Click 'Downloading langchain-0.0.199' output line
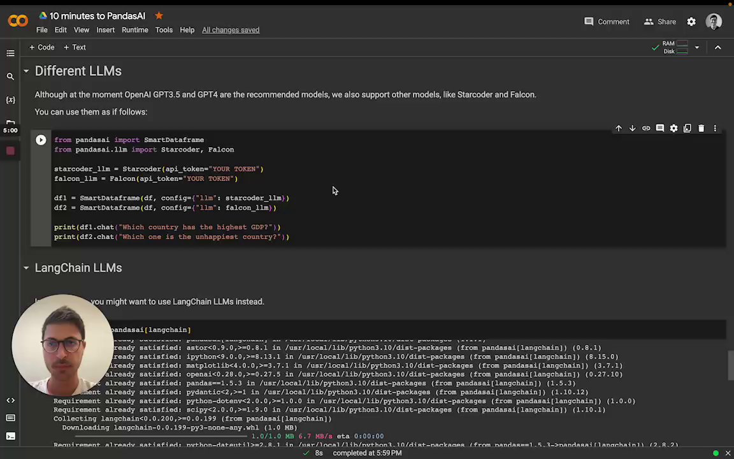Viewport: 734px width, 459px height. 180,428
